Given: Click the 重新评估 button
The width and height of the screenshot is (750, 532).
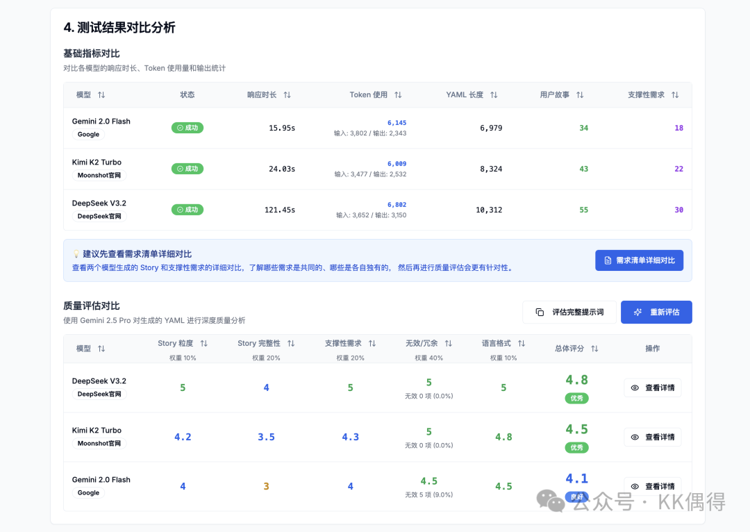Looking at the screenshot, I should click(x=656, y=313).
